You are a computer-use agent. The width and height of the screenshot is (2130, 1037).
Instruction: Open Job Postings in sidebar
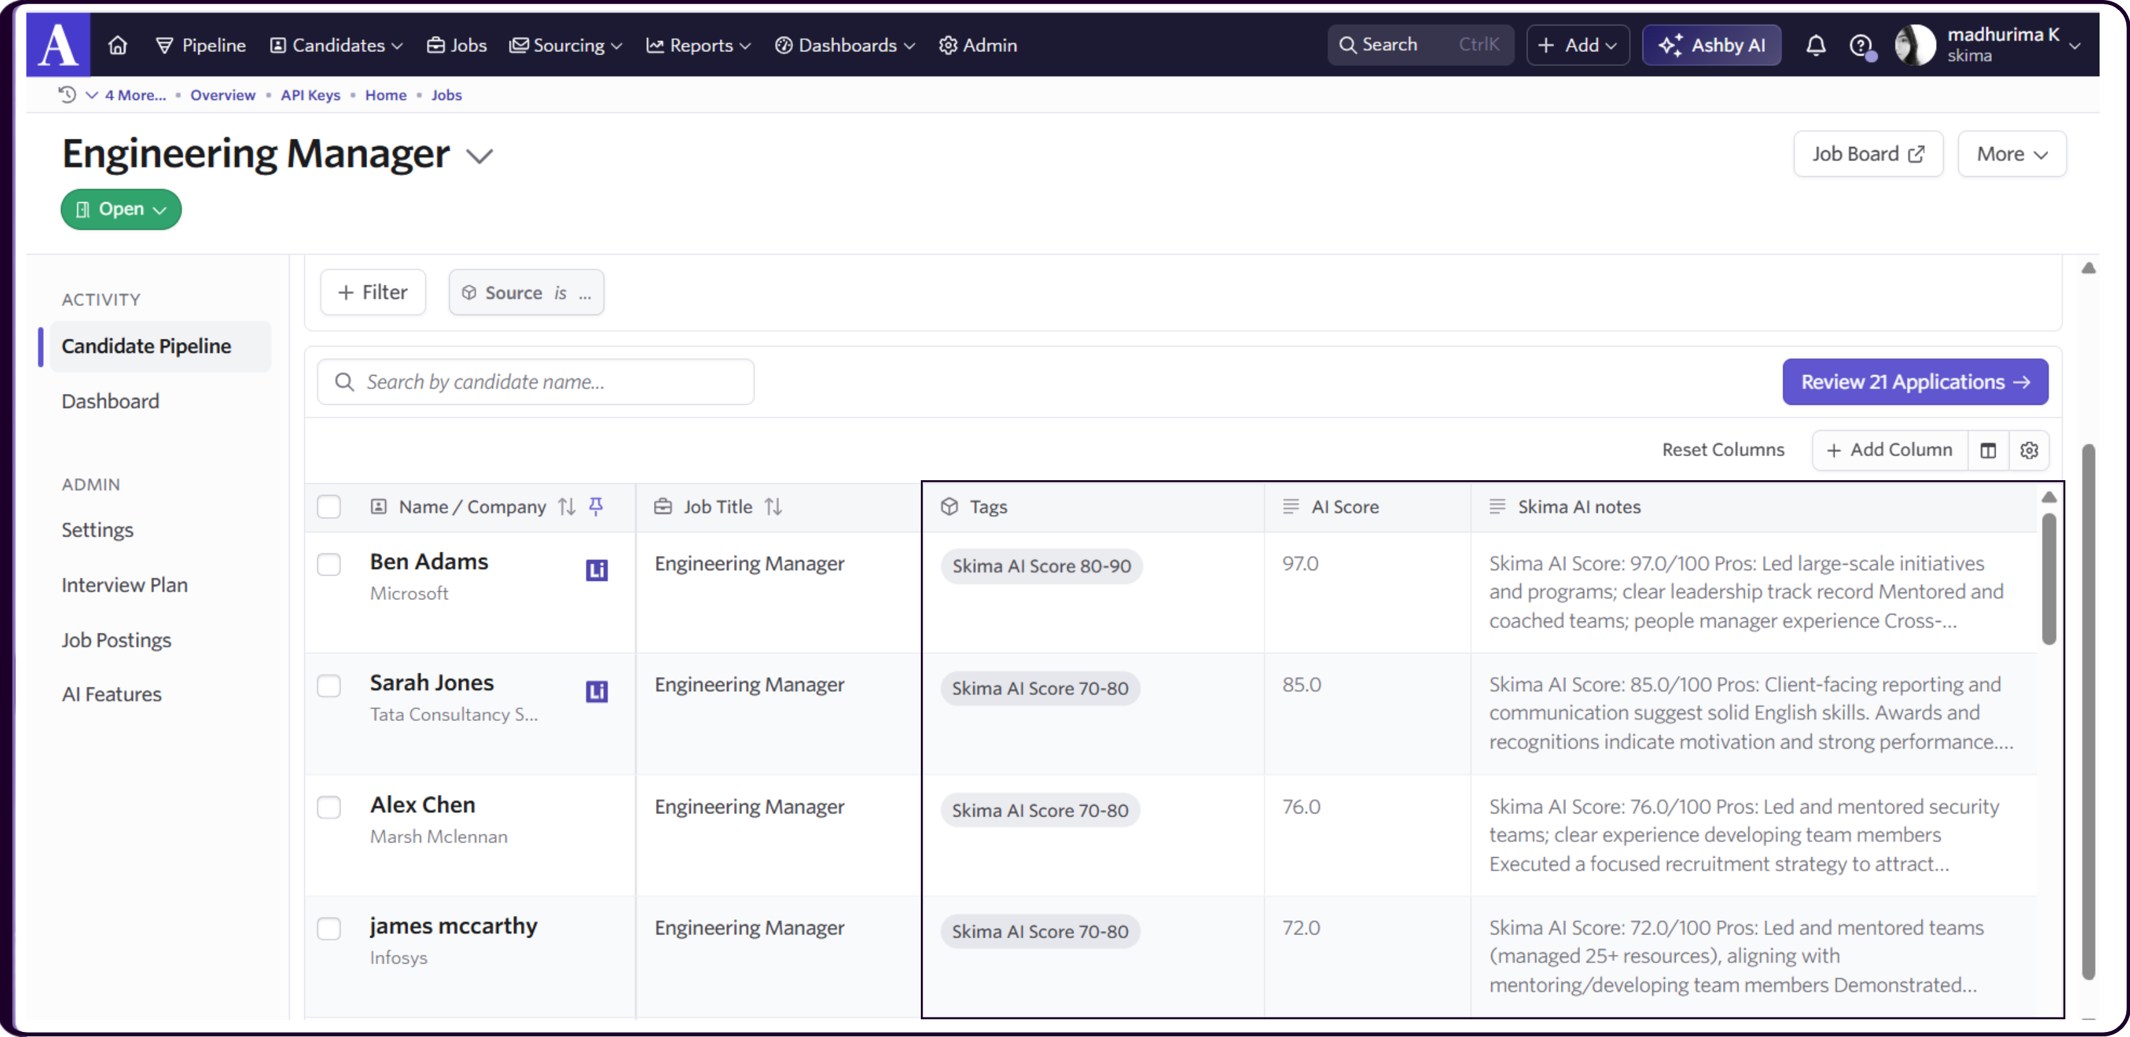116,640
